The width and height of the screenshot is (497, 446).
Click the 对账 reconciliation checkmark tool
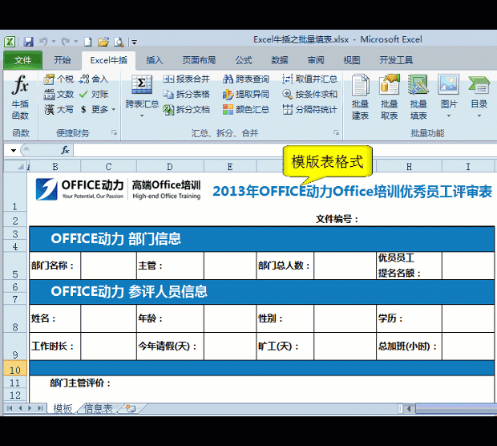[94, 94]
